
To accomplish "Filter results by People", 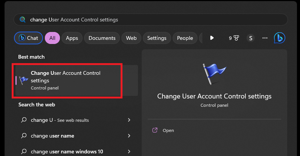I will tap(185, 38).
